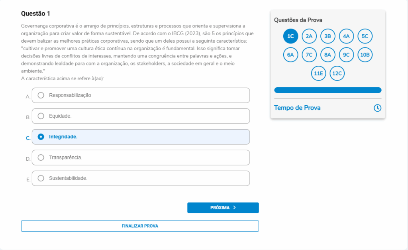Click the current question 1C bubble
This screenshot has width=408, height=250.
tap(290, 36)
